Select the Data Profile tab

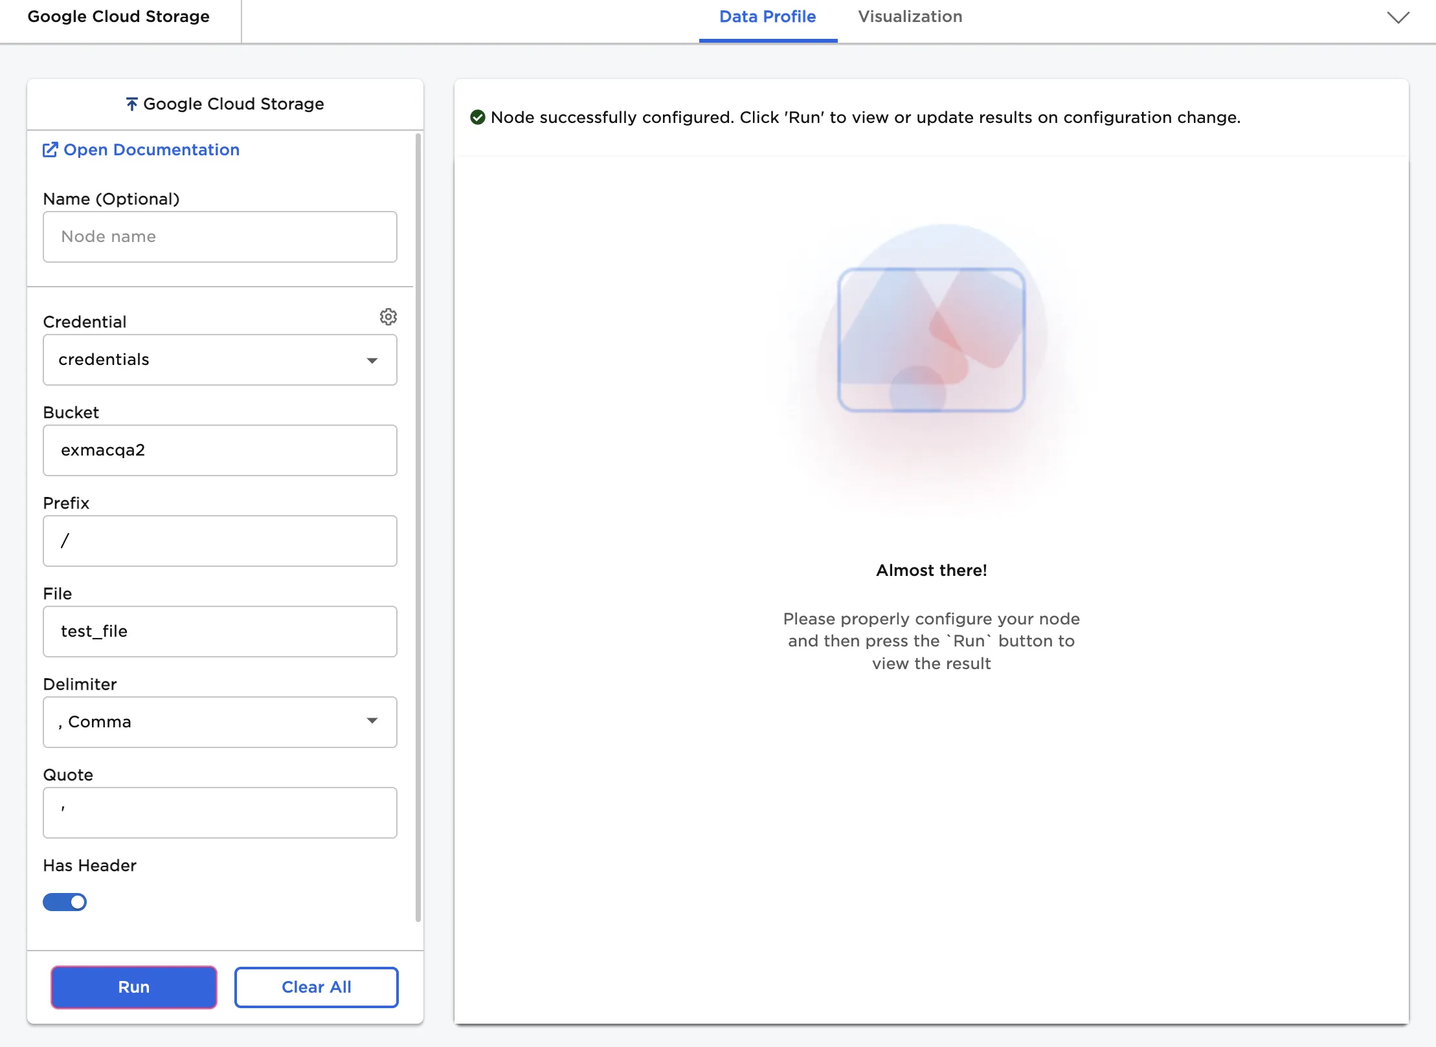[x=767, y=17]
